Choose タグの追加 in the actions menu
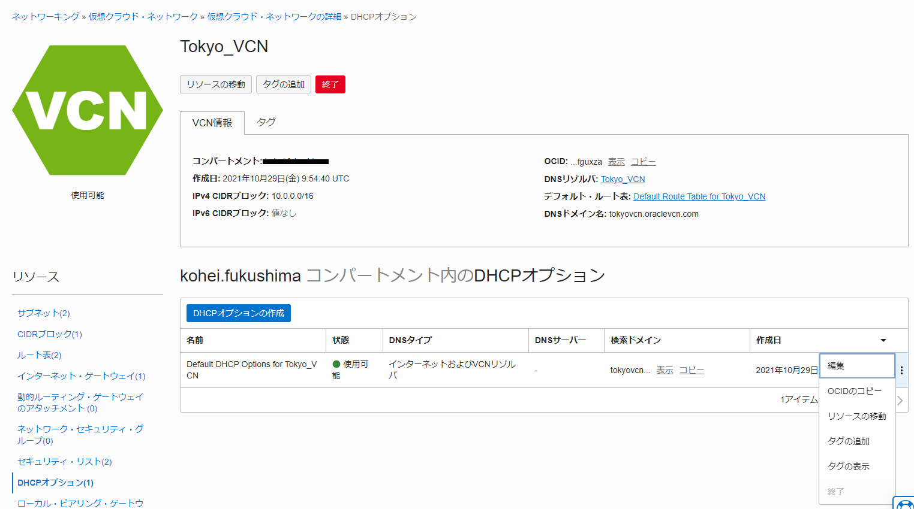 pos(849,441)
